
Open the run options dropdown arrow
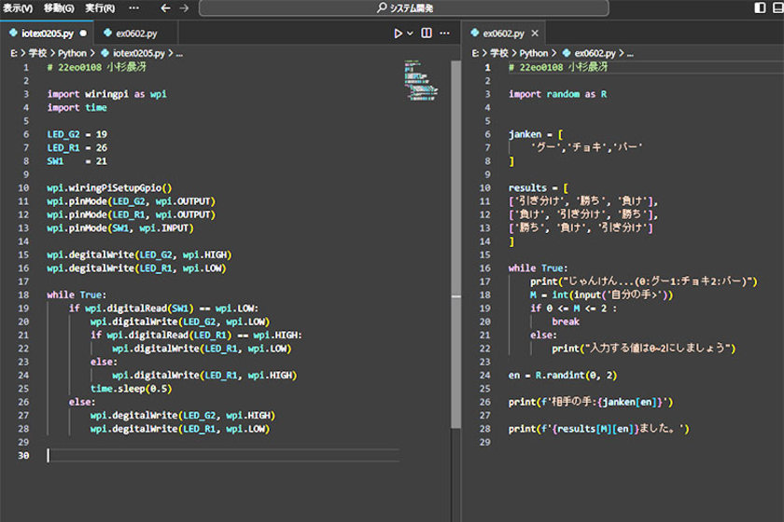tap(411, 33)
